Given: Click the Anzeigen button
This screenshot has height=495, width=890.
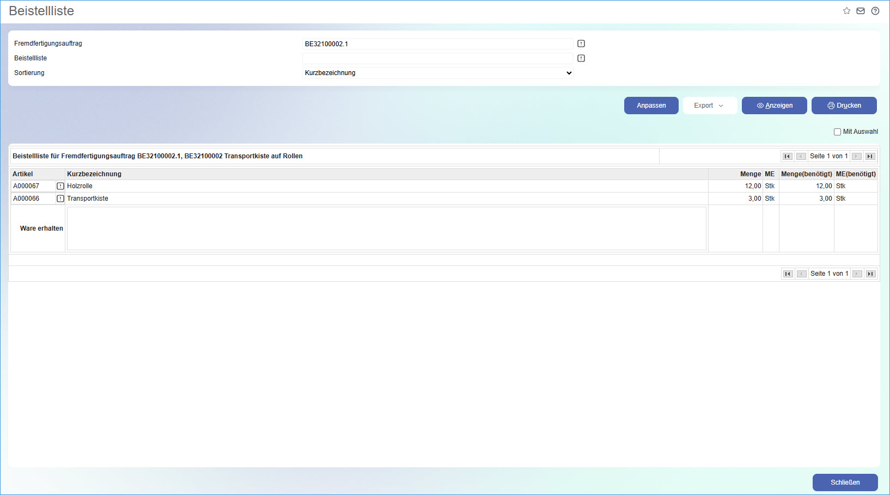Looking at the screenshot, I should pyautogui.click(x=774, y=106).
